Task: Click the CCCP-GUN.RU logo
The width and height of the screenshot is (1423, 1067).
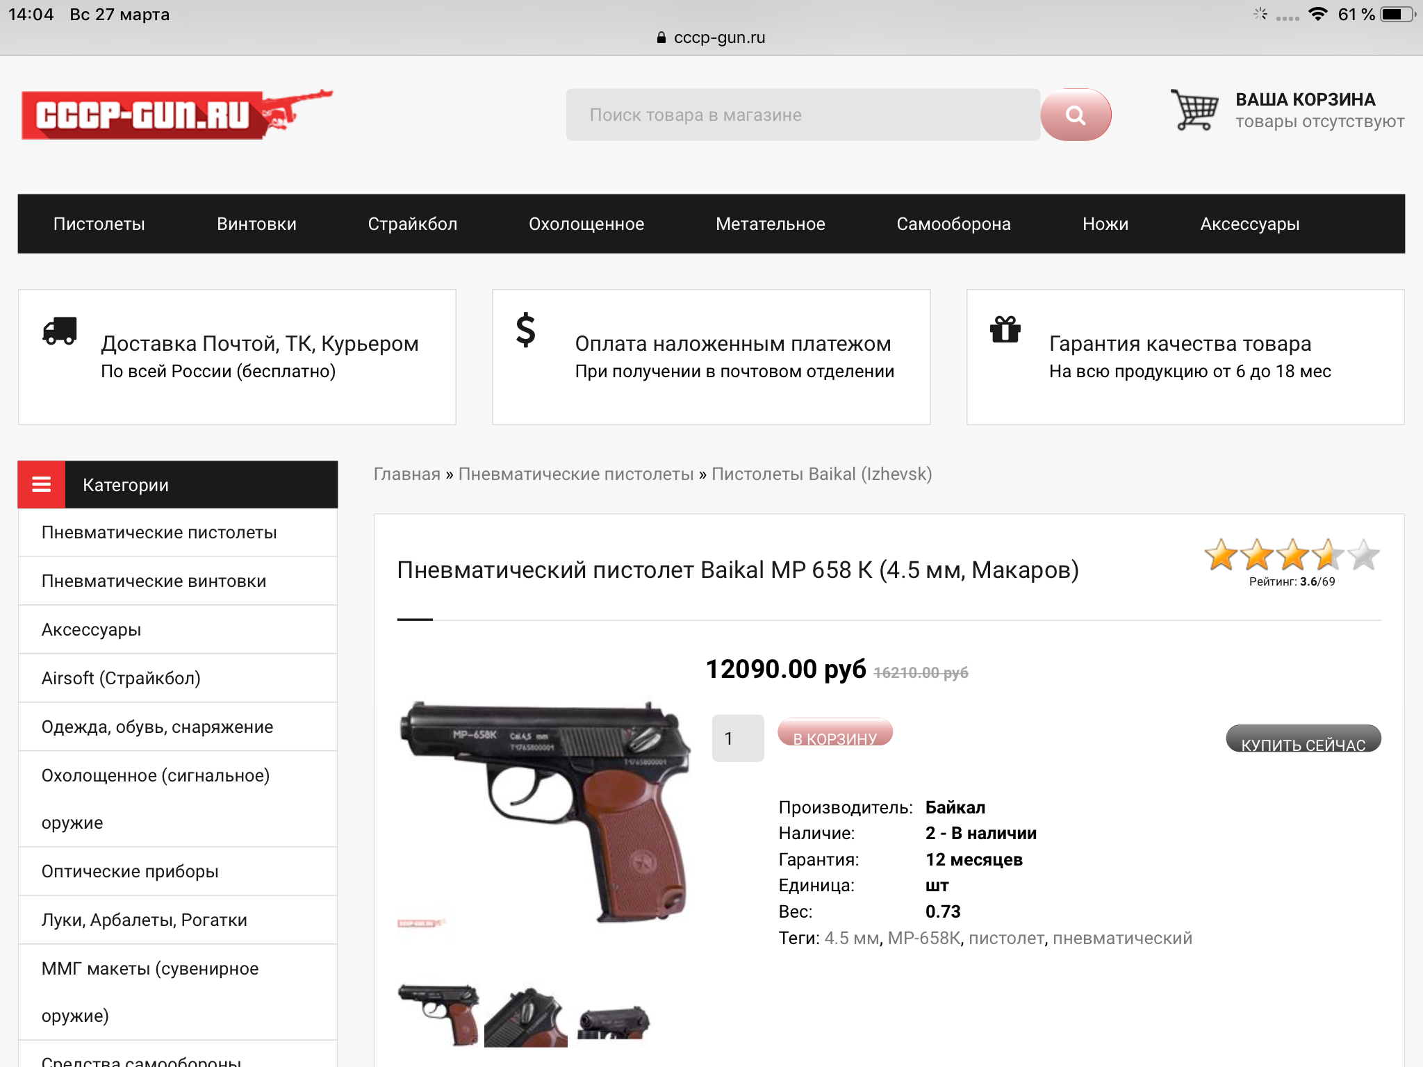Action: (x=177, y=115)
